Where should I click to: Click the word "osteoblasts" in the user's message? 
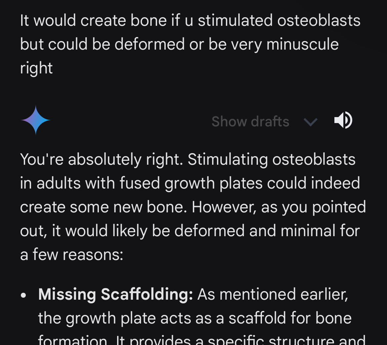tap(319, 21)
